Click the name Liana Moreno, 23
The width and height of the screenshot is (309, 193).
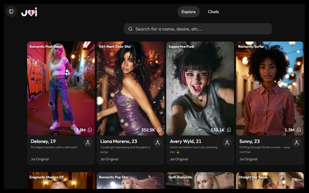pos(119,141)
